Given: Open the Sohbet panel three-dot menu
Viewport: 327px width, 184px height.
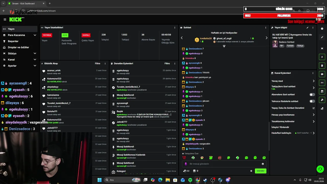Looking at the screenshot, I should [x=266, y=28].
